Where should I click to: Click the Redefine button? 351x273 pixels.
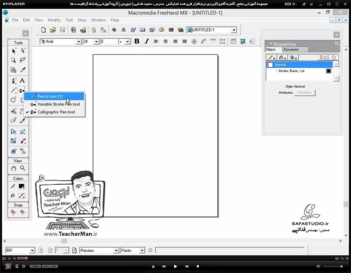(304, 93)
